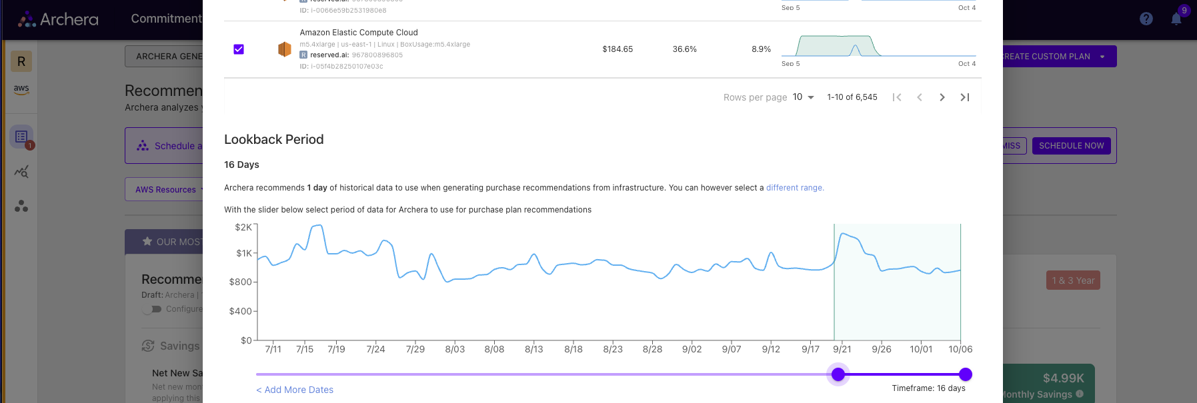Open the recommendations list sidebar icon
The width and height of the screenshot is (1197, 403).
click(21, 137)
